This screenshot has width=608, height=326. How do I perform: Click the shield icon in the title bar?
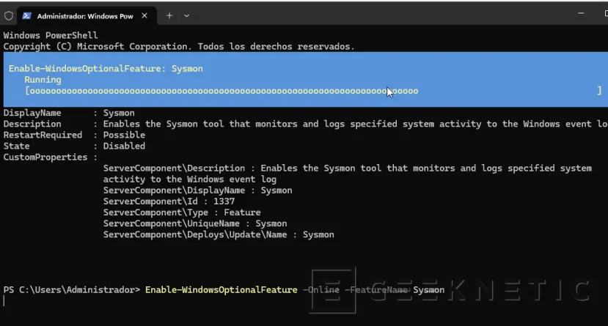[x=9, y=16]
